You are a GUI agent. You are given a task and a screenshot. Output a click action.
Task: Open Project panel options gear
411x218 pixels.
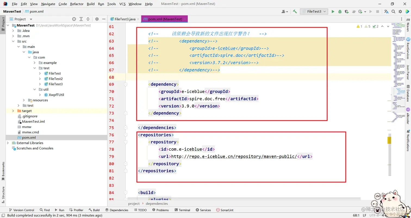click(x=97, y=19)
